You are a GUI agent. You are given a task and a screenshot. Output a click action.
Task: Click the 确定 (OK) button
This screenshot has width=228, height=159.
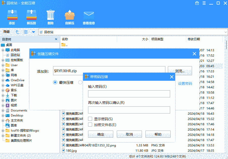100,134
